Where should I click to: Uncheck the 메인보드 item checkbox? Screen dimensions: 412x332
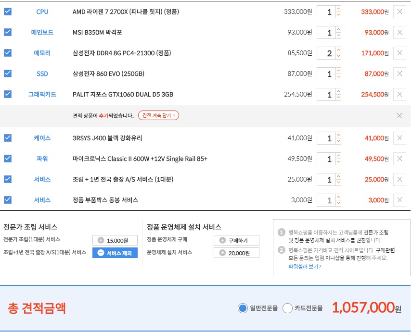pyautogui.click(x=8, y=32)
